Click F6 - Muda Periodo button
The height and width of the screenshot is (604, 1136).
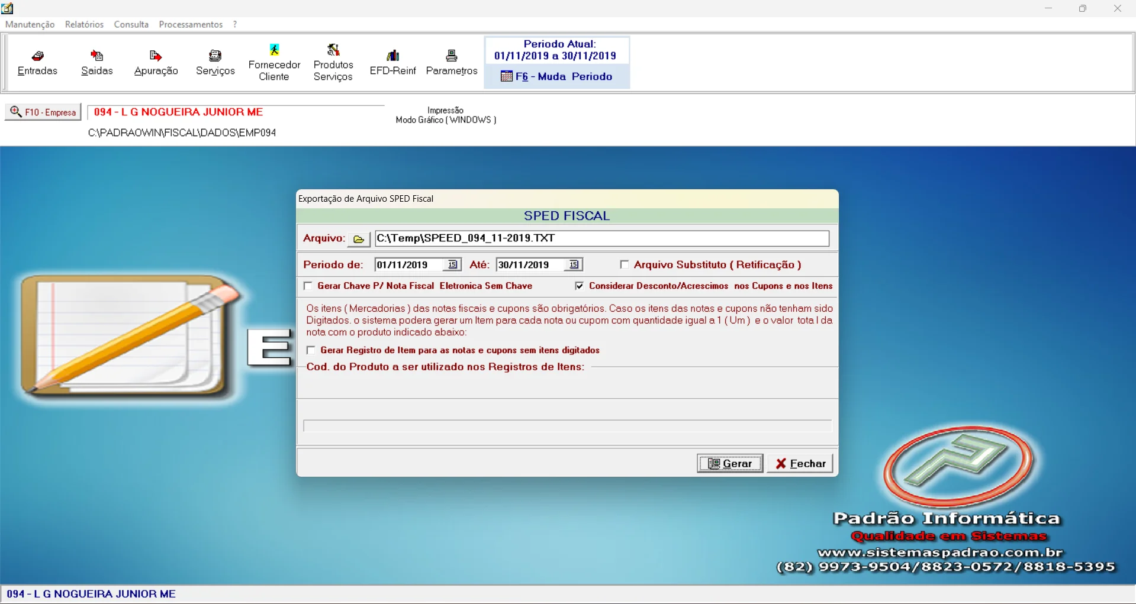coord(557,76)
